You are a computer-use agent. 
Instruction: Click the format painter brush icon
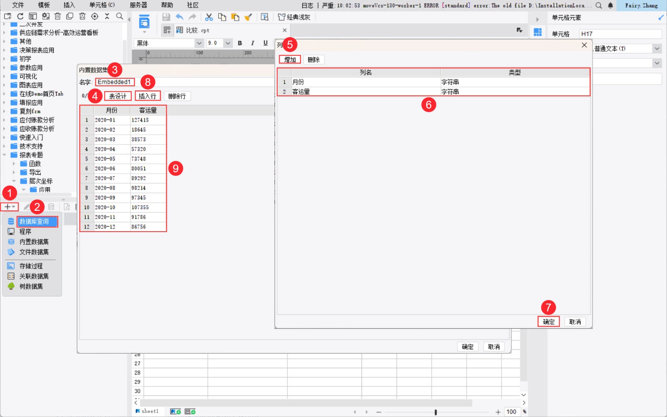[248, 17]
